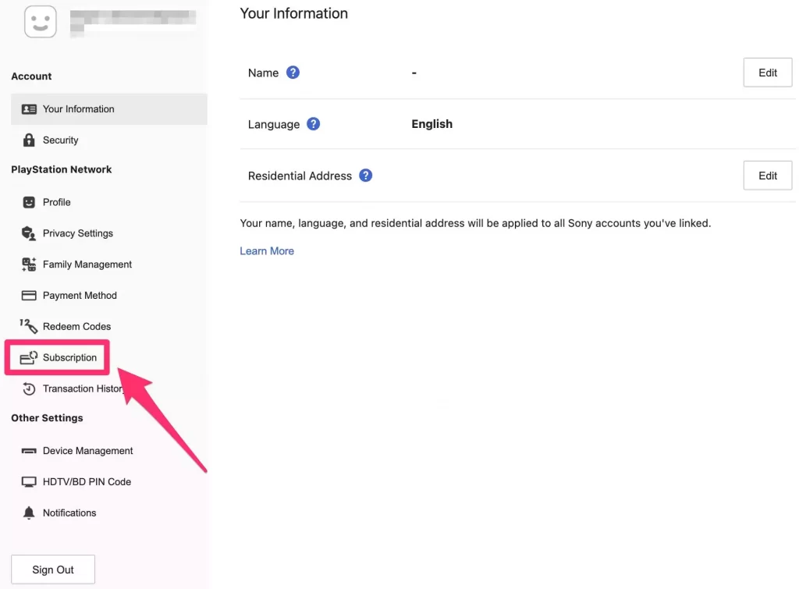Go to Device Management settings
Screen dimensions: 799x589
(x=87, y=451)
